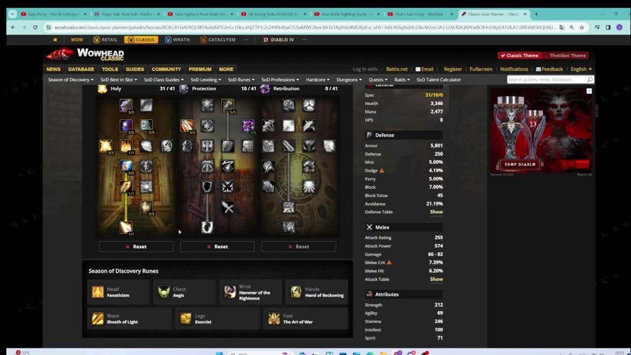Image resolution: width=631 pixels, height=355 pixels.
Task: Switch to the Thottbot Theme
Action: pos(567,56)
